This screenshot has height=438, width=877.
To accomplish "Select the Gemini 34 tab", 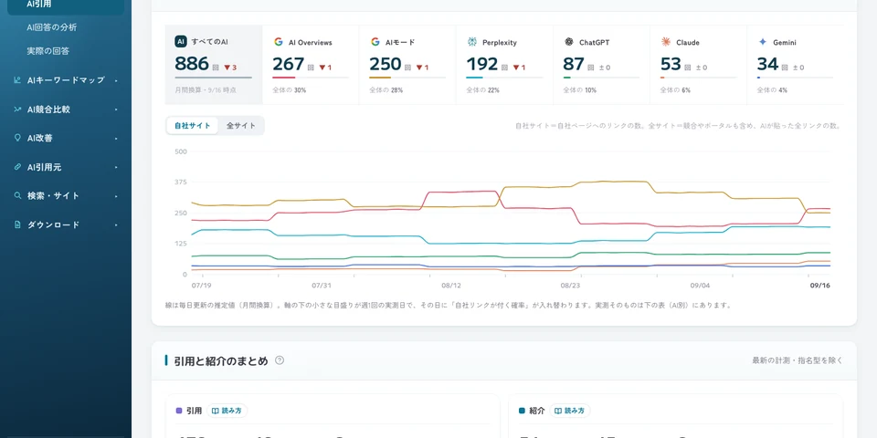I will click(x=796, y=65).
